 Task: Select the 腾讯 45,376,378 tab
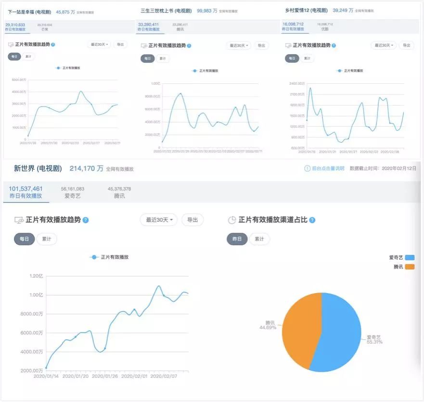[x=119, y=192]
